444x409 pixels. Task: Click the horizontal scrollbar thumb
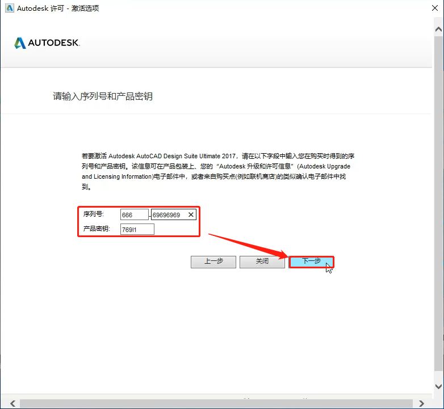coord(216,403)
